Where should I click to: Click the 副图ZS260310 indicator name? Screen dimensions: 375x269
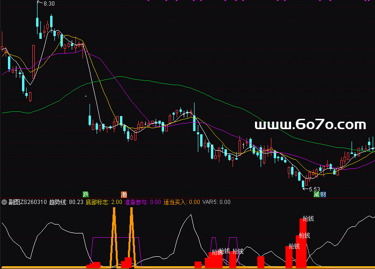27,203
